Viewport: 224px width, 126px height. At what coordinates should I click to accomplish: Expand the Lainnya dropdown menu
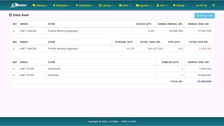coord(106,5)
